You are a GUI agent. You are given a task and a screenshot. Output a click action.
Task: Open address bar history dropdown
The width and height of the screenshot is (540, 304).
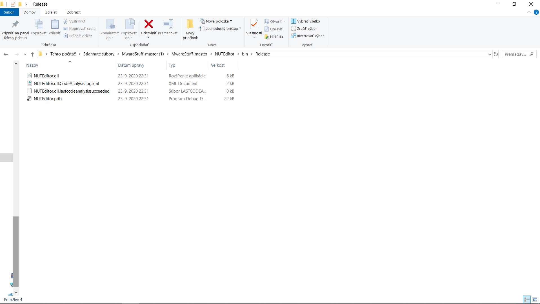point(490,54)
